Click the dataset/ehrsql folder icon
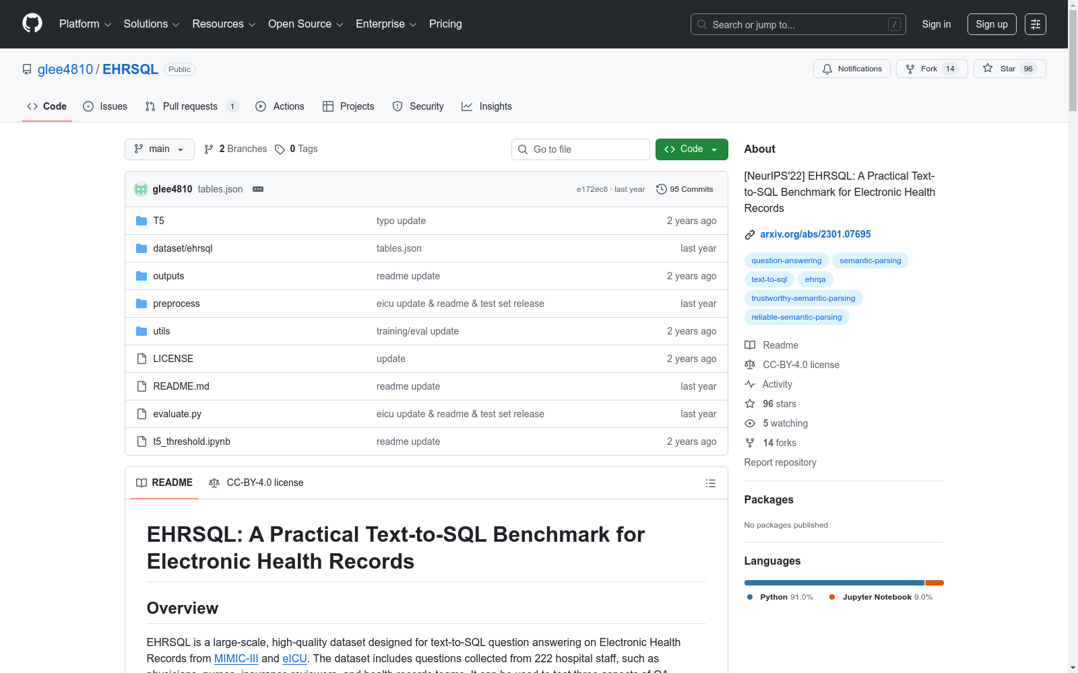Viewport: 1078px width, 673px height. pos(141,248)
